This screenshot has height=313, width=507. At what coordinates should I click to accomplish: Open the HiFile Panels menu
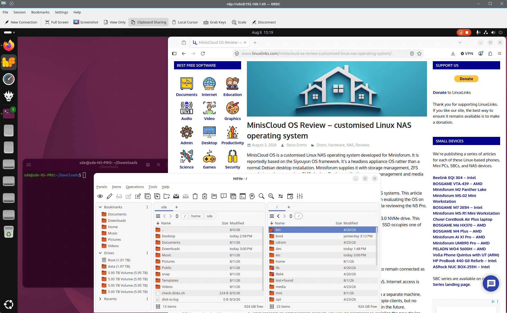pos(102,187)
